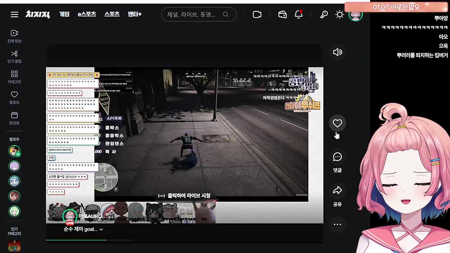This screenshot has height=253, width=450.
Task: Go to the e스포츠 tab
Action: (x=87, y=14)
